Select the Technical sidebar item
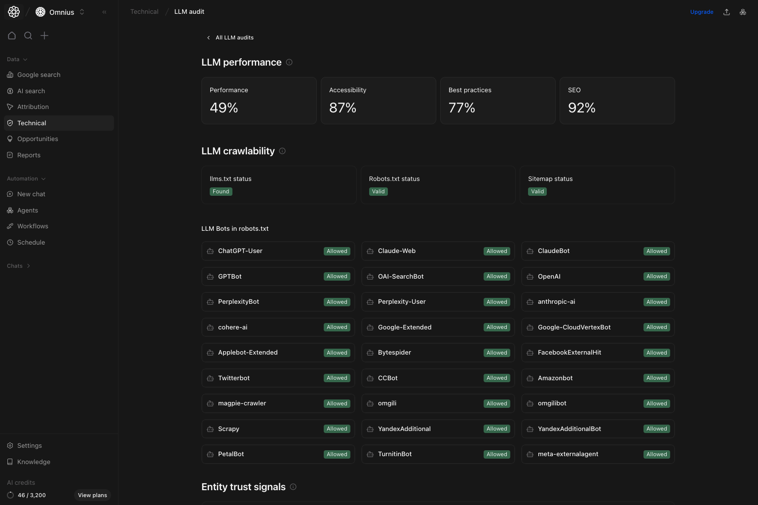This screenshot has height=505, width=758. pyautogui.click(x=59, y=123)
